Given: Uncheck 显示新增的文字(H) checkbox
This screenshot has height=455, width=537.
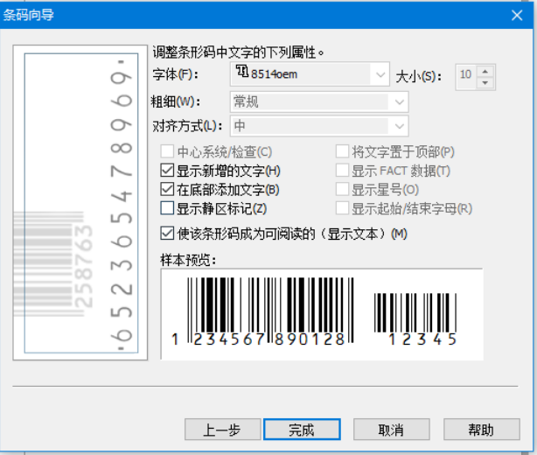Looking at the screenshot, I should tap(167, 171).
